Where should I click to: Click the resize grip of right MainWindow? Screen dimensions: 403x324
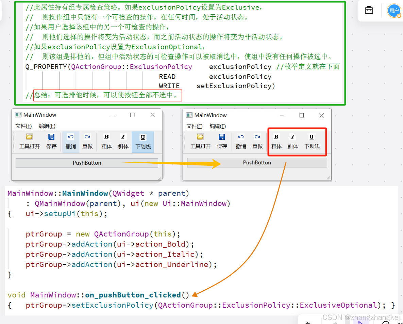(x=329, y=178)
